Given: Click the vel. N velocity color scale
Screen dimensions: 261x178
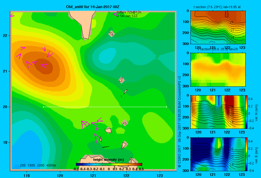Looking at the screenshot, I should [246, 112].
